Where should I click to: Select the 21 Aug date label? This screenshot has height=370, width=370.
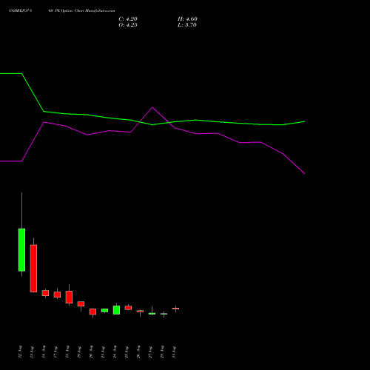(x=103, y=351)
